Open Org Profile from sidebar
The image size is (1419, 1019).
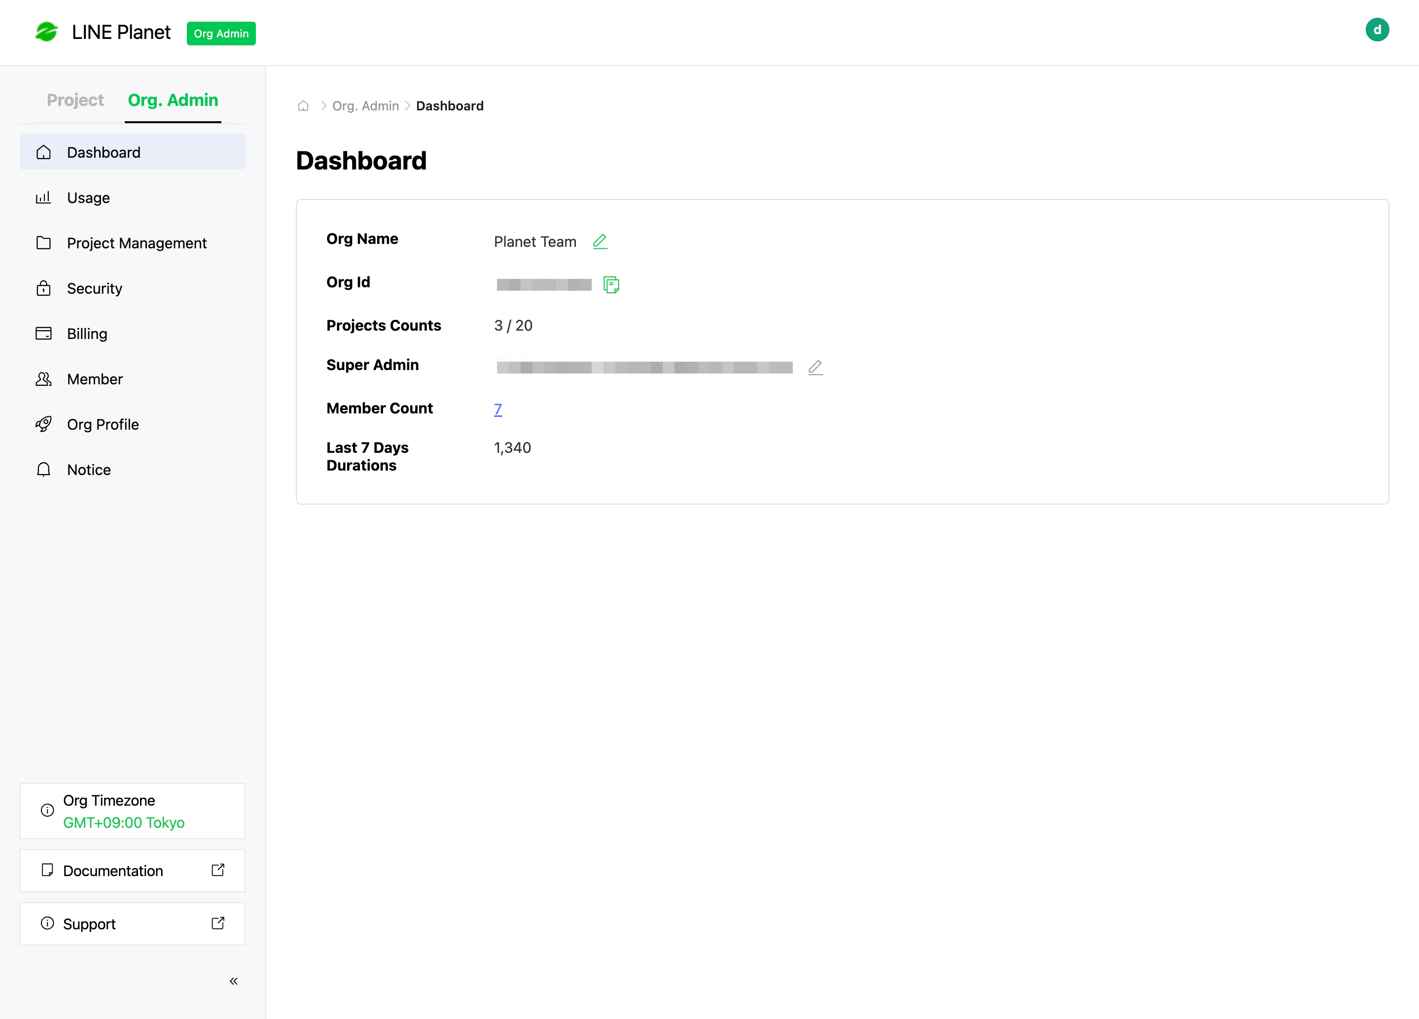(103, 424)
